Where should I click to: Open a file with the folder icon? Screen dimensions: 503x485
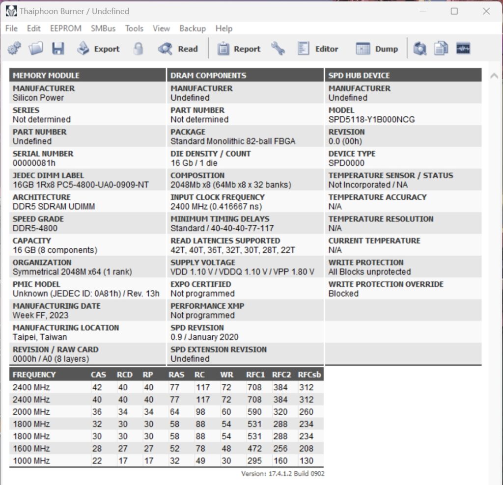35,49
